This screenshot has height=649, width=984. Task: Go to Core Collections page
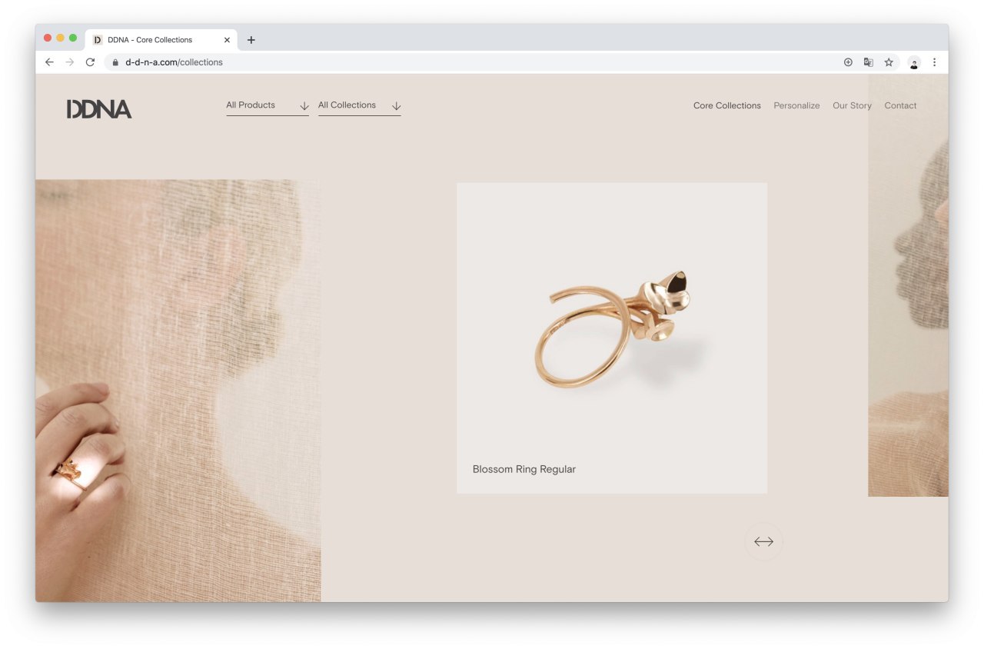click(x=727, y=106)
